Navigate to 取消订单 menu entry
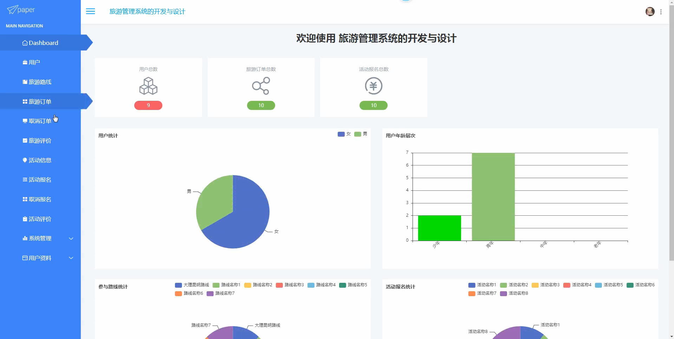 tap(40, 121)
